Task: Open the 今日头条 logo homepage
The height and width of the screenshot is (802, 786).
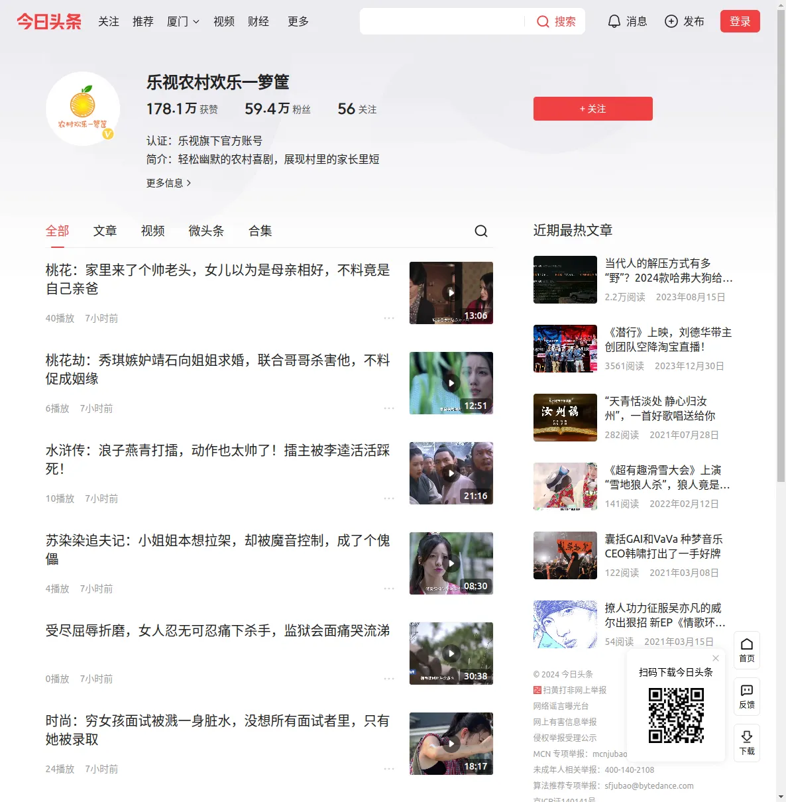Action: tap(49, 21)
